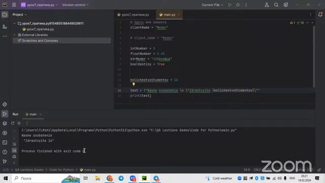The height and width of the screenshot is (183, 325).
Task: Click Cold weather widget in taskbar
Action: pos(219,178)
